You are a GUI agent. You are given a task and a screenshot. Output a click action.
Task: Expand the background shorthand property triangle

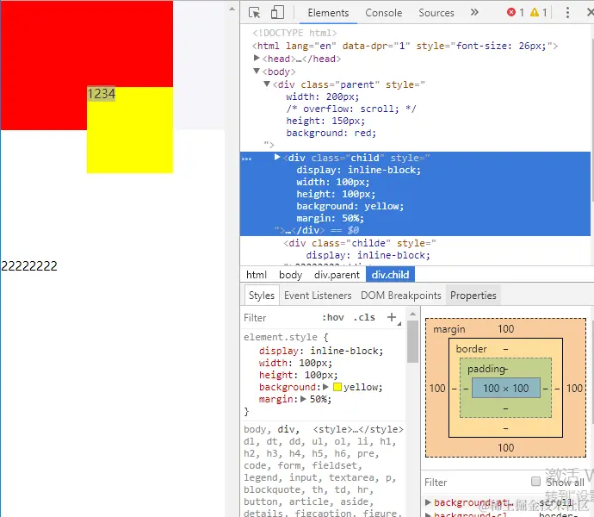(x=325, y=387)
